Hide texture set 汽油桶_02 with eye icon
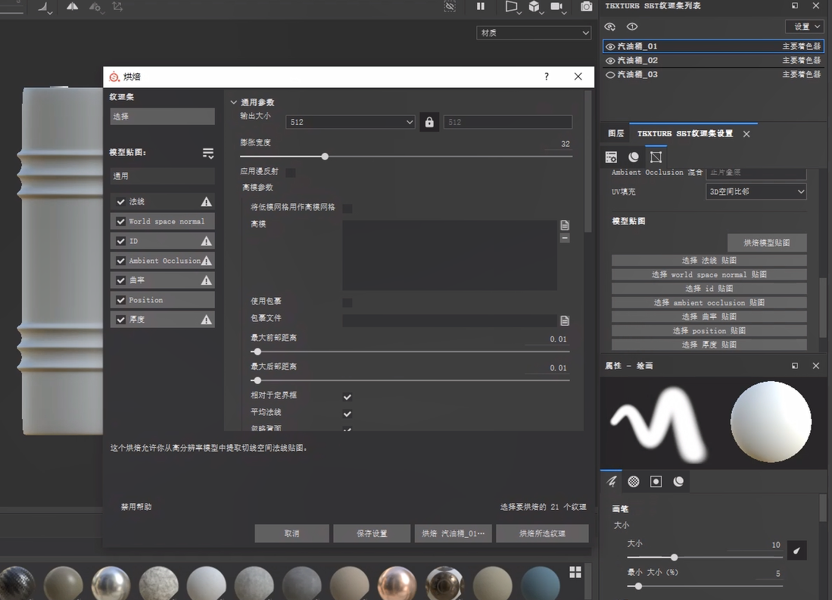The image size is (832, 600). (x=610, y=61)
